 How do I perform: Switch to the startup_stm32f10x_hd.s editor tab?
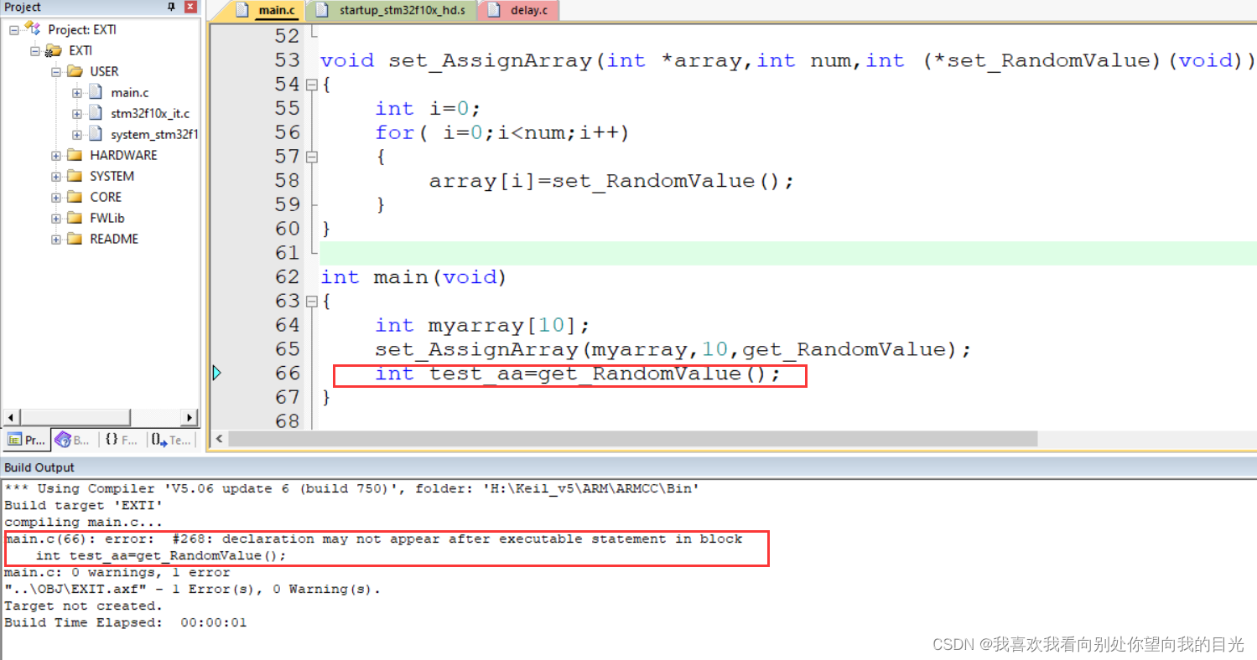pos(392,11)
